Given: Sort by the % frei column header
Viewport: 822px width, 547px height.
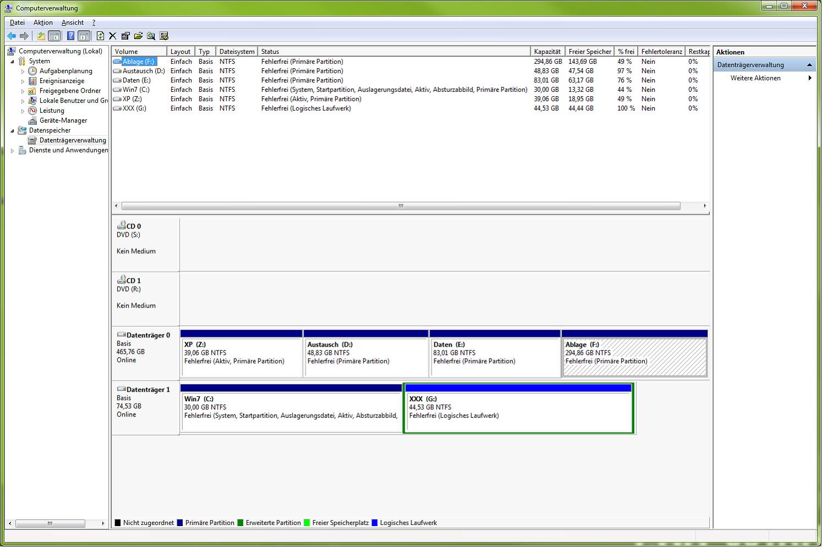Looking at the screenshot, I should (626, 51).
